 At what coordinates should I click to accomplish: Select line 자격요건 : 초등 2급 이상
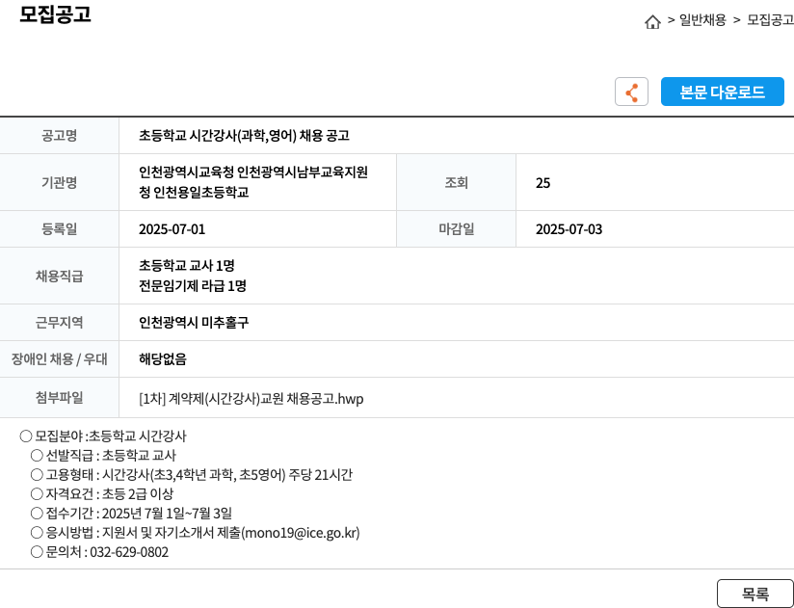(102, 493)
